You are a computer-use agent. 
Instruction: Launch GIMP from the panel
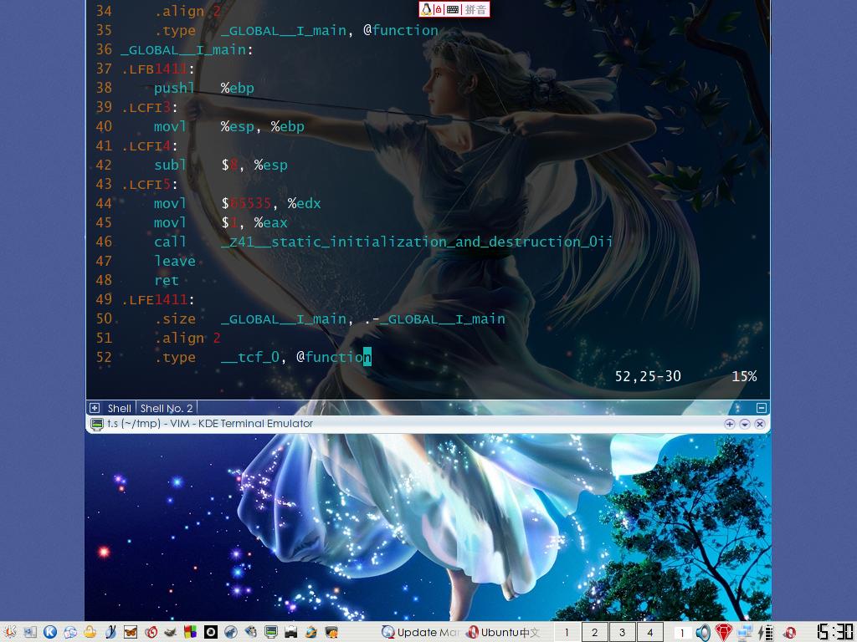coord(171,632)
